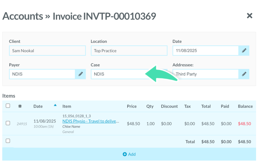Select item number 24915

pyautogui.click(x=22, y=124)
